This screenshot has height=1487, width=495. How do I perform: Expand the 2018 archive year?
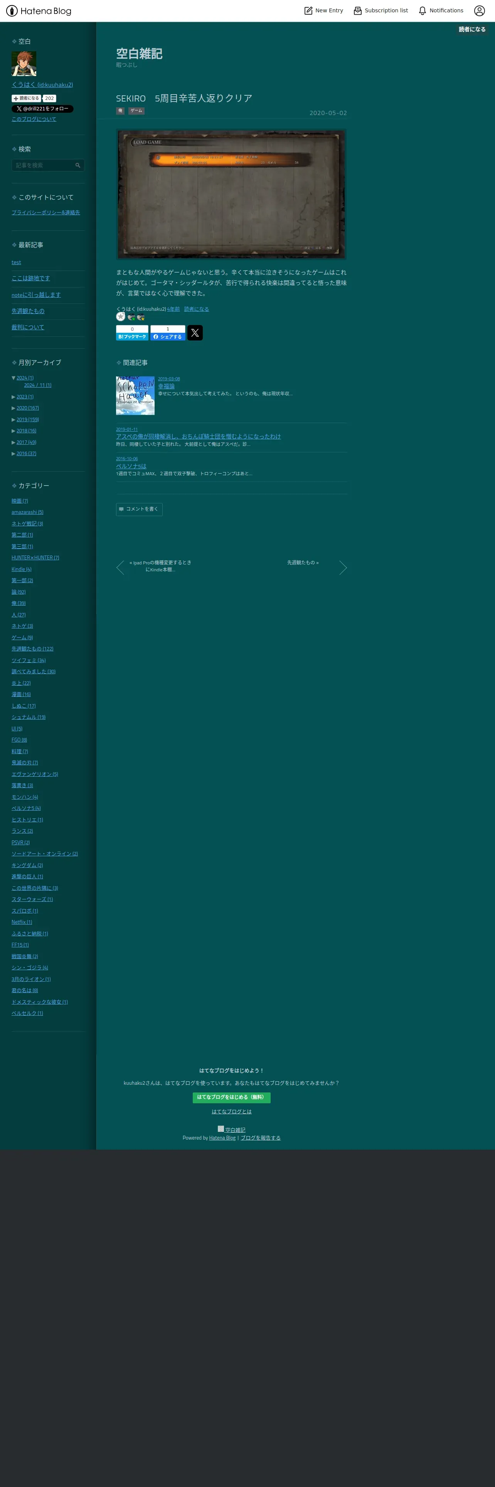(x=13, y=431)
